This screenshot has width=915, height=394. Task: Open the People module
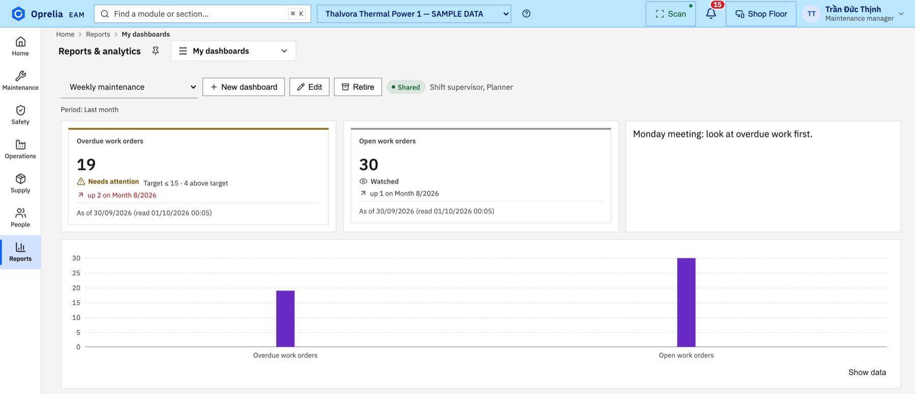pos(20,217)
